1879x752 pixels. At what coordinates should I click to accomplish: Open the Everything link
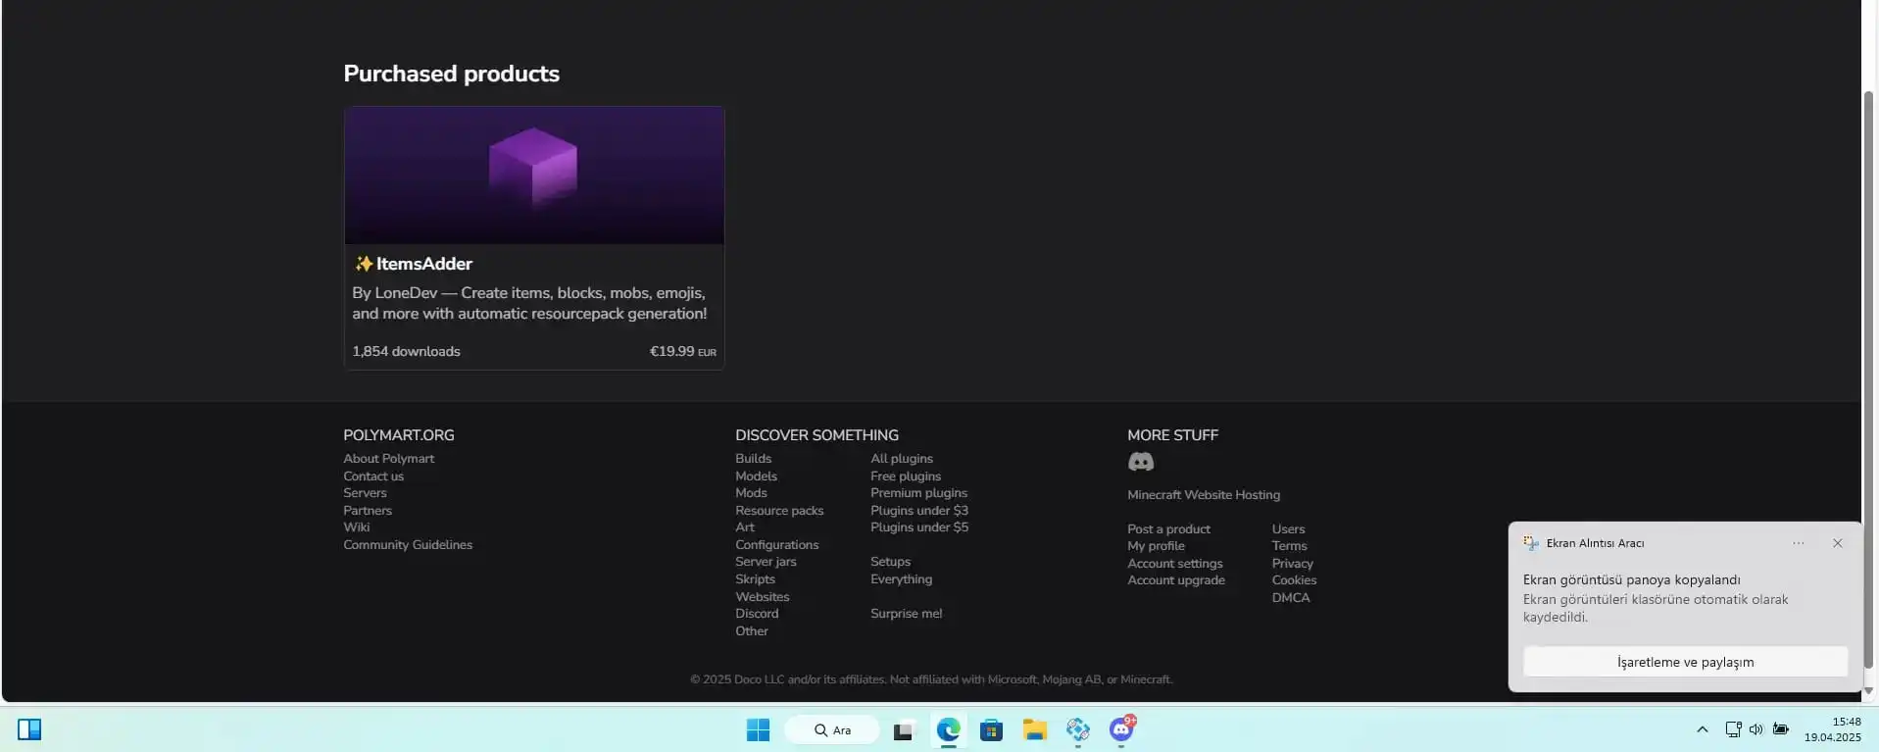901,579
